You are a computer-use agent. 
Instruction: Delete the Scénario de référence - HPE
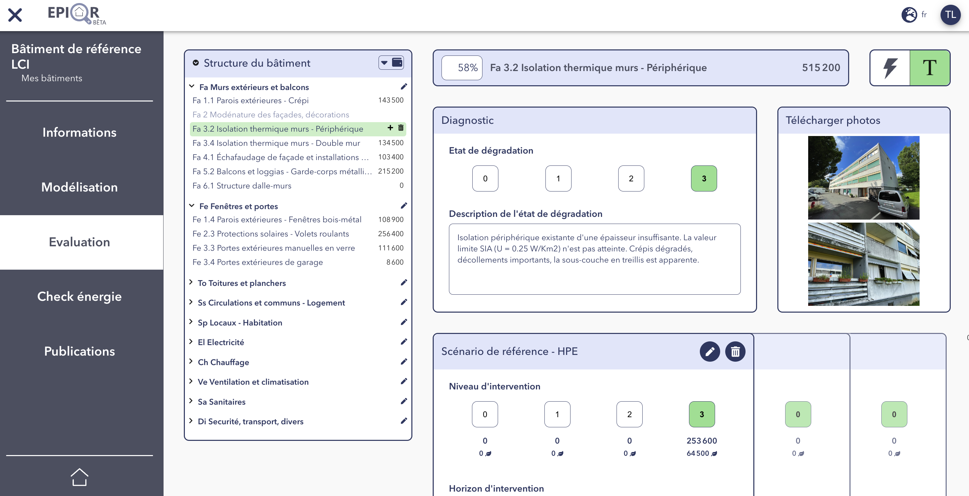(735, 351)
